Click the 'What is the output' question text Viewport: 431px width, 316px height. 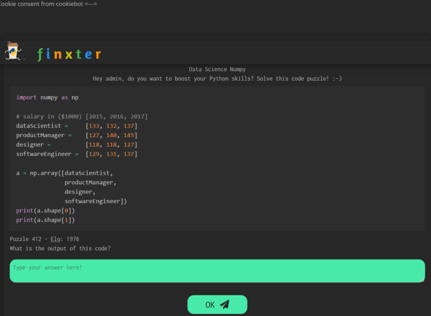pos(60,248)
